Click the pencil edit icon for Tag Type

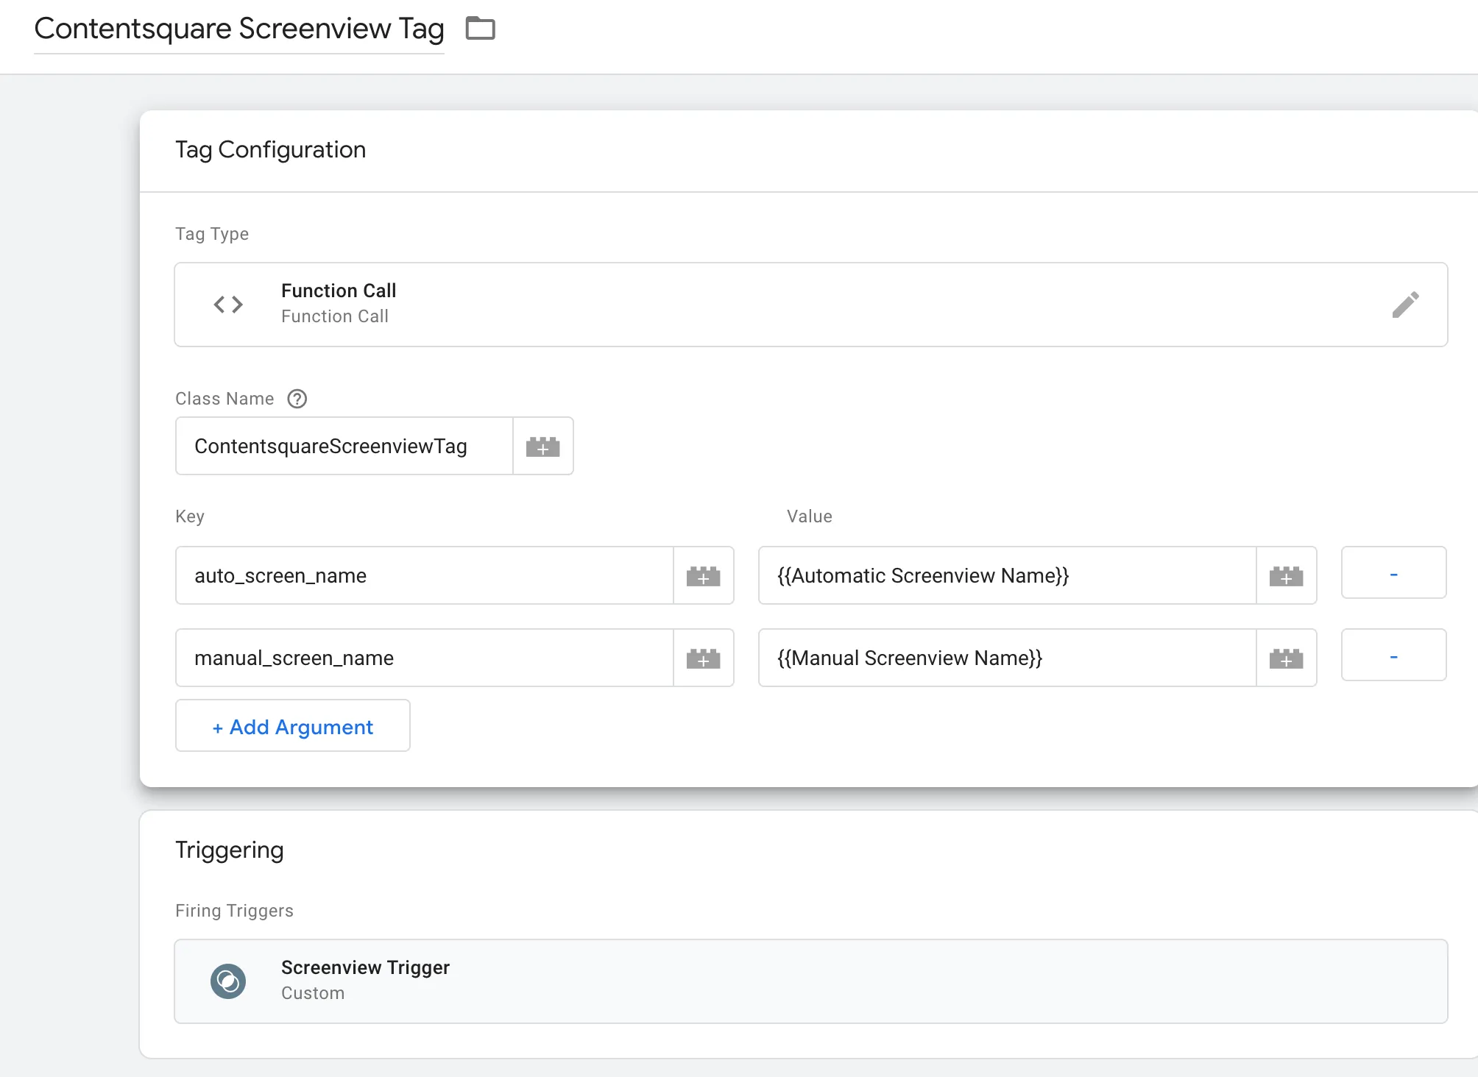(x=1404, y=305)
